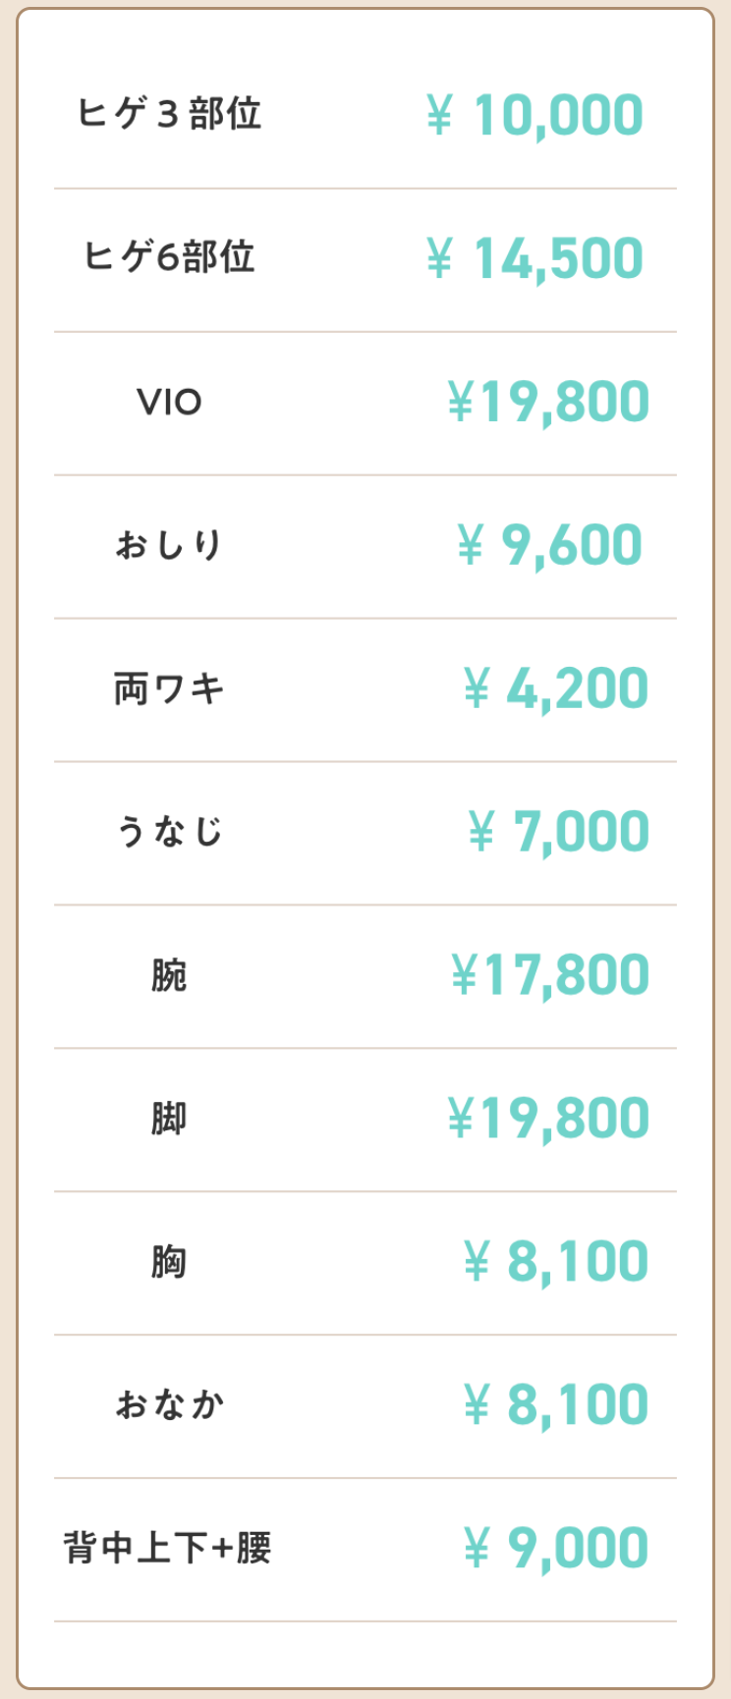731x1699 pixels.
Task: Select the ¥4,200 price
Action: [x=556, y=688]
